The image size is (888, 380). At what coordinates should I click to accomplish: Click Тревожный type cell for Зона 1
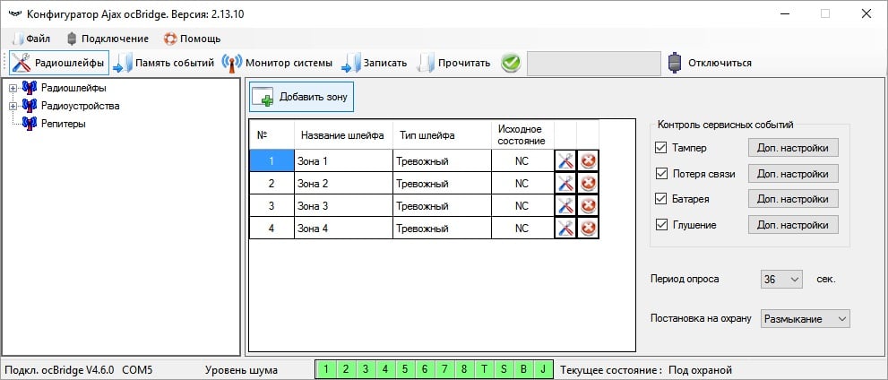[442, 160]
